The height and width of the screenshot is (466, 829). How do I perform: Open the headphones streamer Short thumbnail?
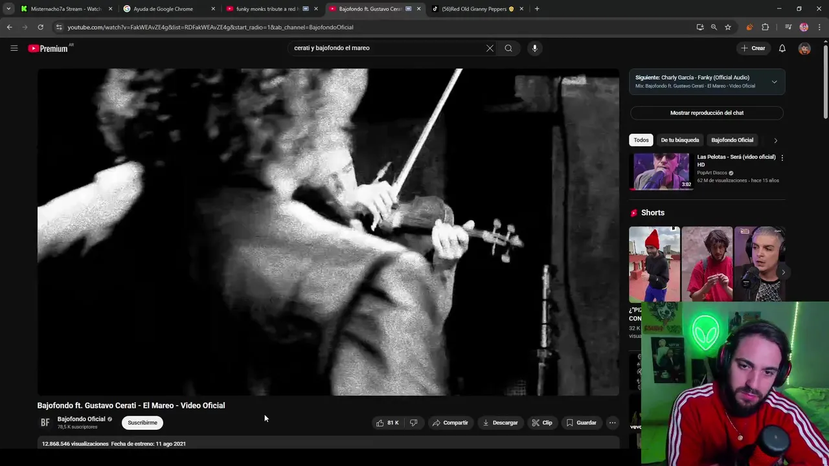[x=759, y=264]
